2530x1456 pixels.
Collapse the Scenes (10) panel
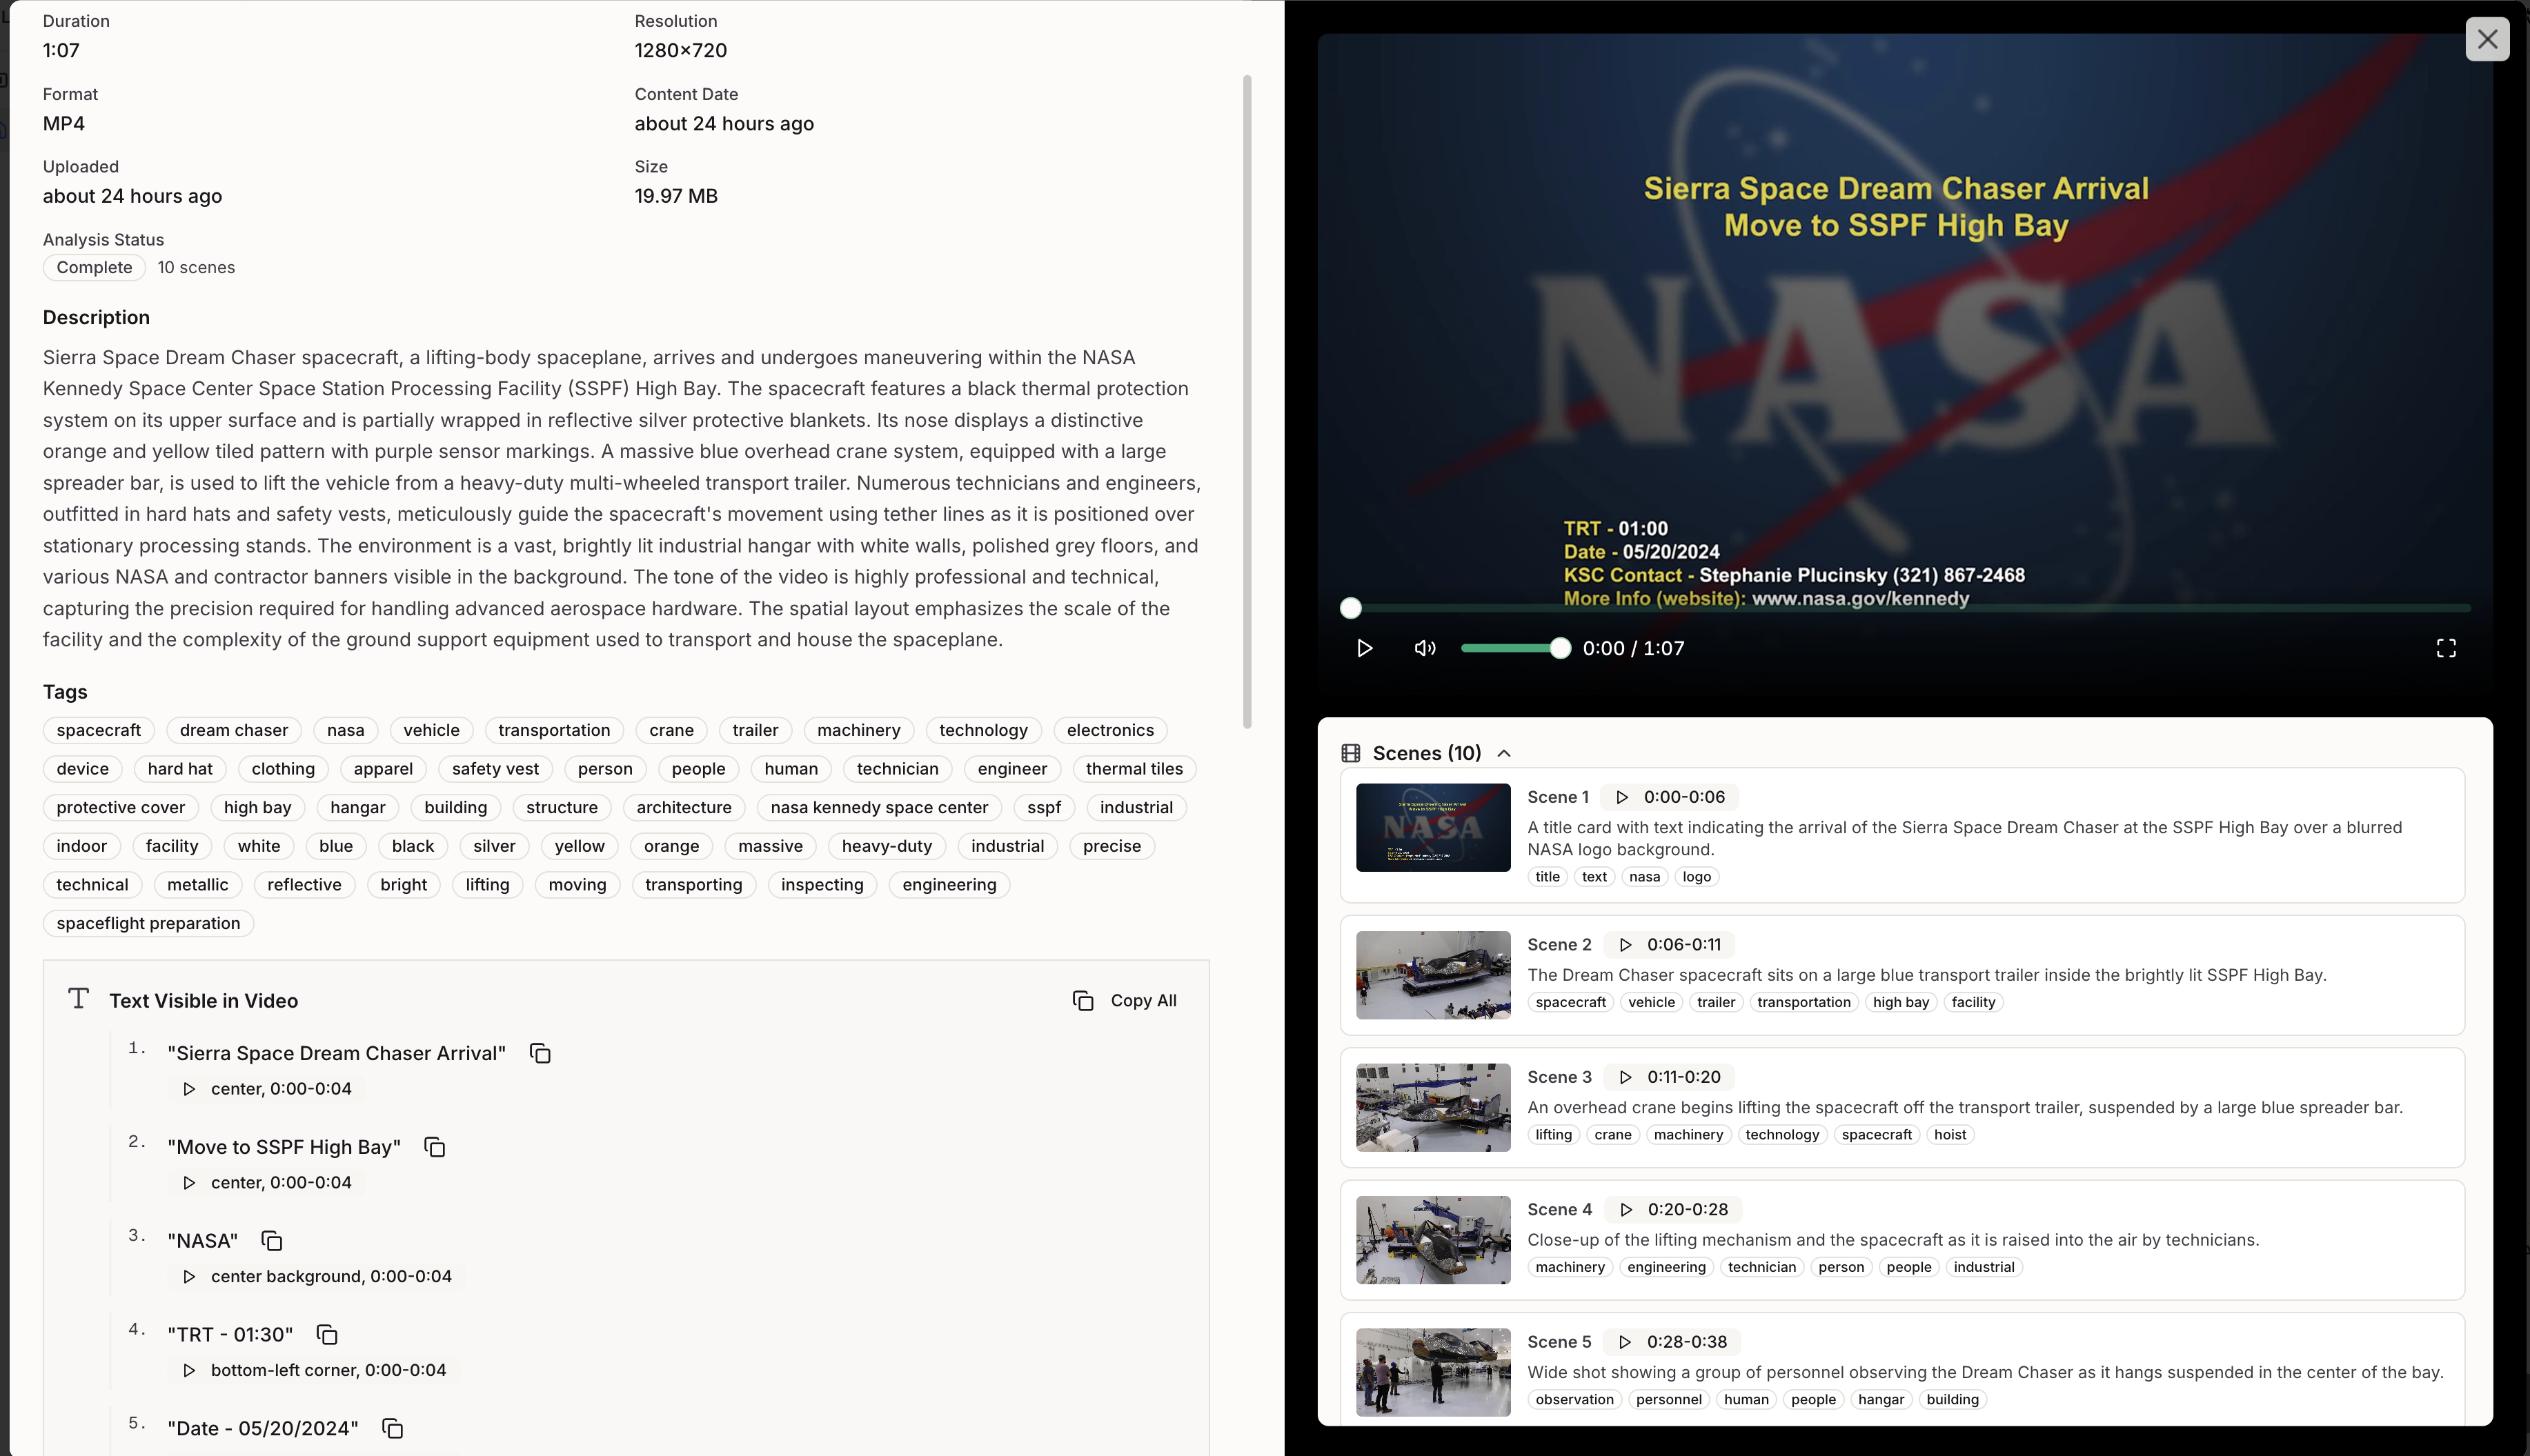[x=1505, y=752]
